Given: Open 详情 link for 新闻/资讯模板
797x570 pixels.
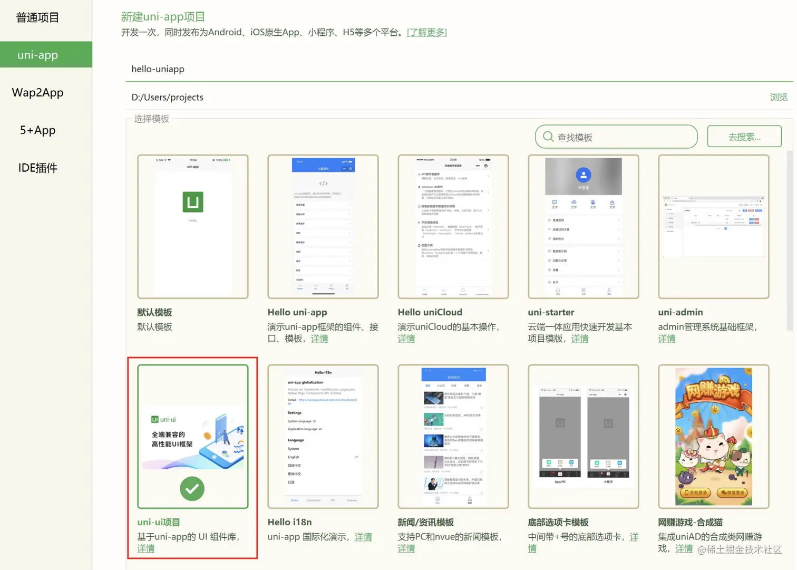Looking at the screenshot, I should tap(406, 548).
